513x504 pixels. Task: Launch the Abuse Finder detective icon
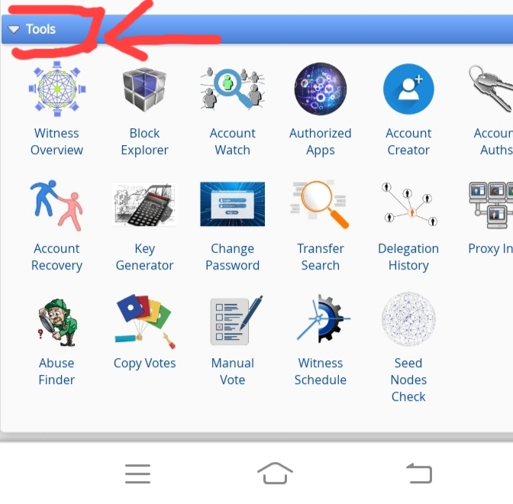click(57, 322)
